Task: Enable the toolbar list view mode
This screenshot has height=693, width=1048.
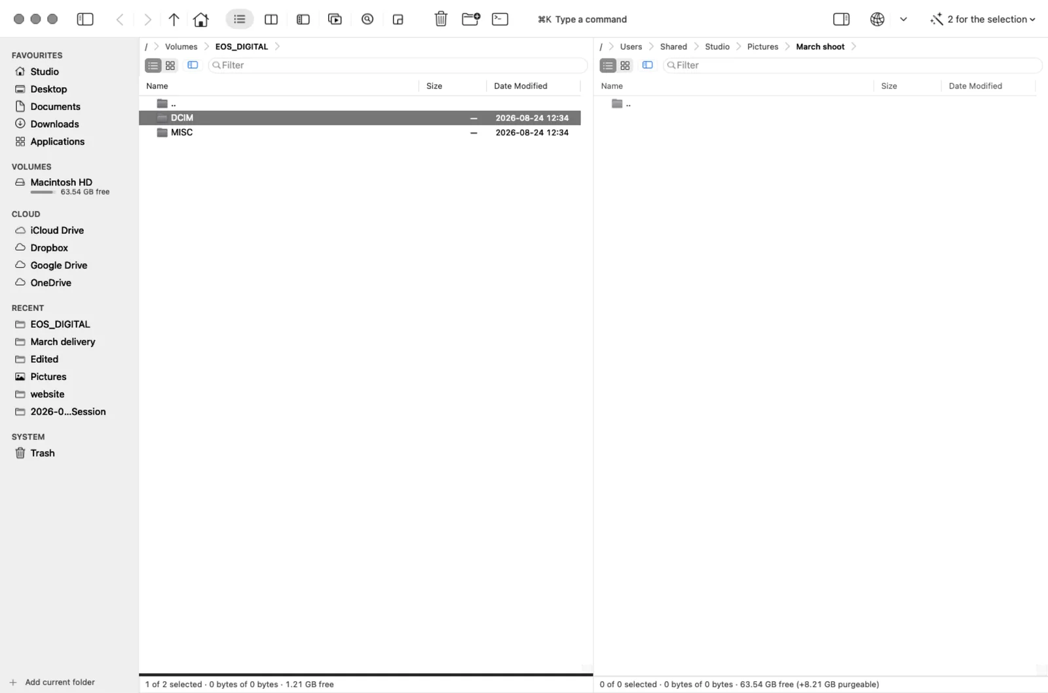Action: [x=240, y=19]
